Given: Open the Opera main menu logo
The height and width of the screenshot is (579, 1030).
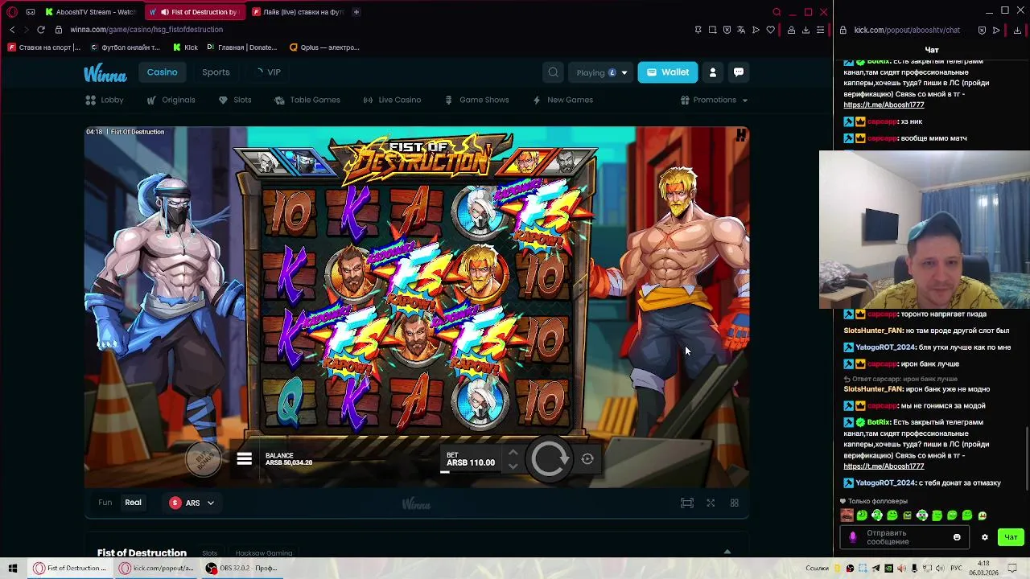Looking at the screenshot, I should tap(11, 12).
